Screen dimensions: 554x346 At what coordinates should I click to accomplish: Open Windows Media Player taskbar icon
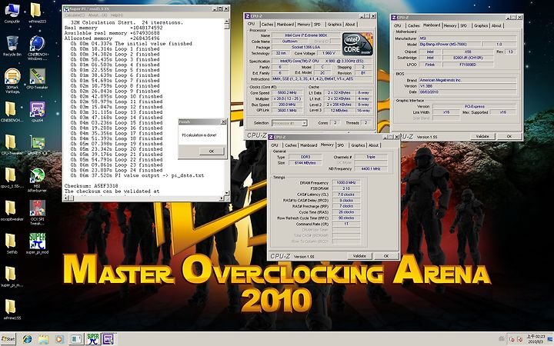coord(60,339)
